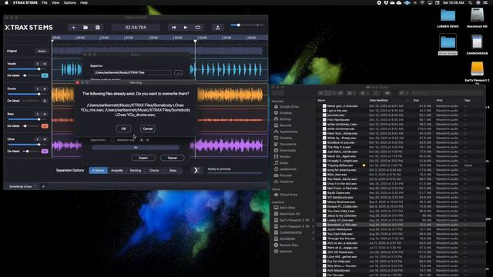Switch to the Somebody LOves song tab
The width and height of the screenshot is (493, 277).
point(21,186)
